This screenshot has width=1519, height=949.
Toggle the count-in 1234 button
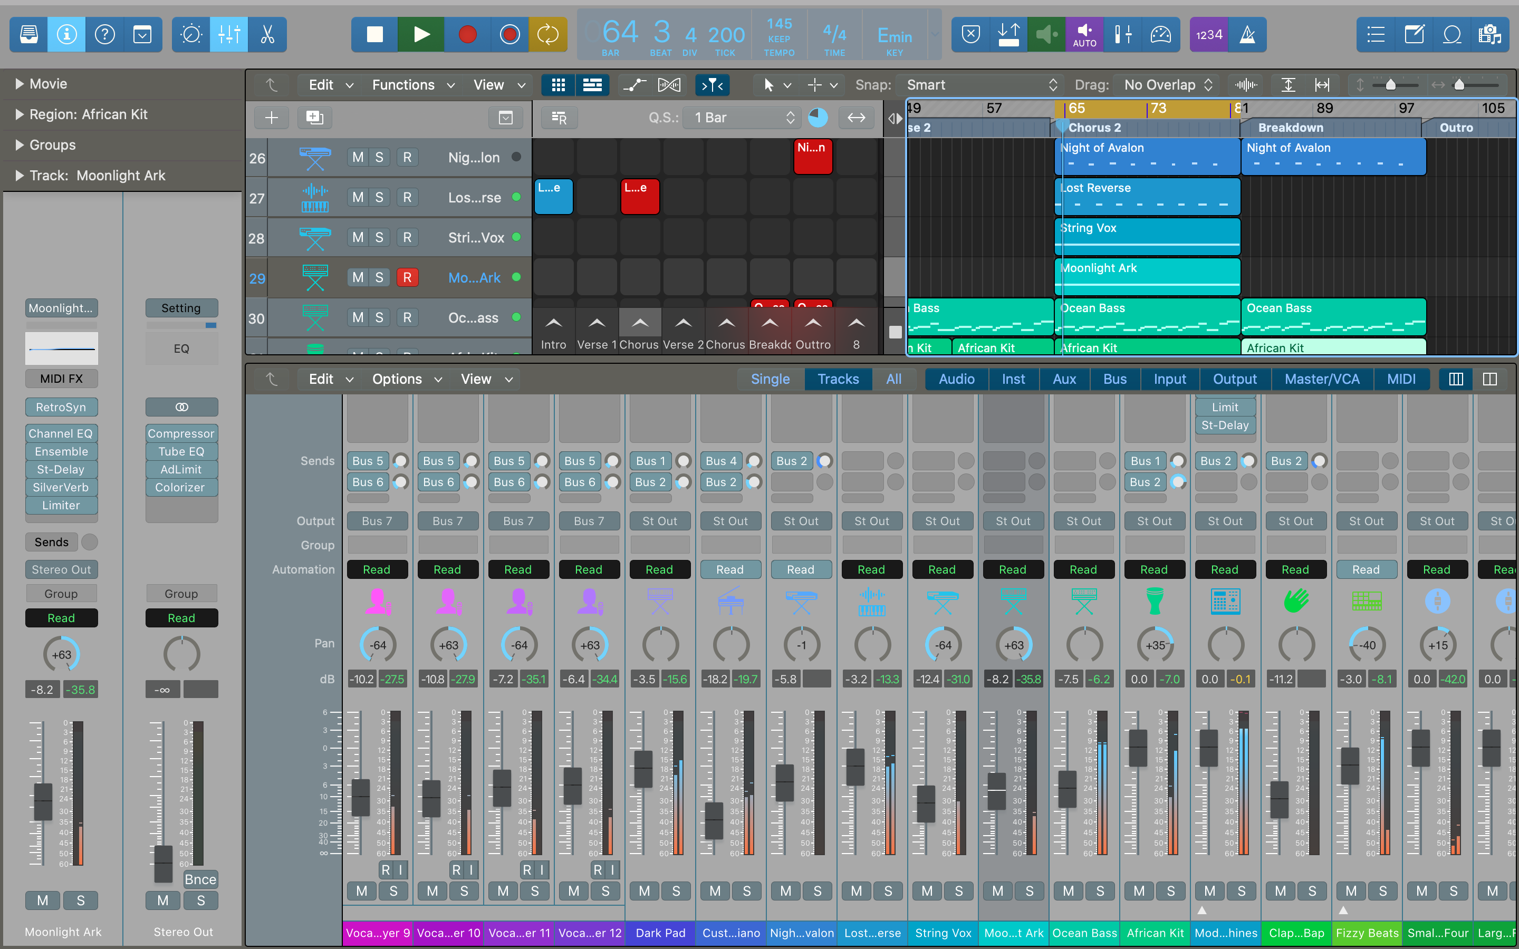(1208, 34)
